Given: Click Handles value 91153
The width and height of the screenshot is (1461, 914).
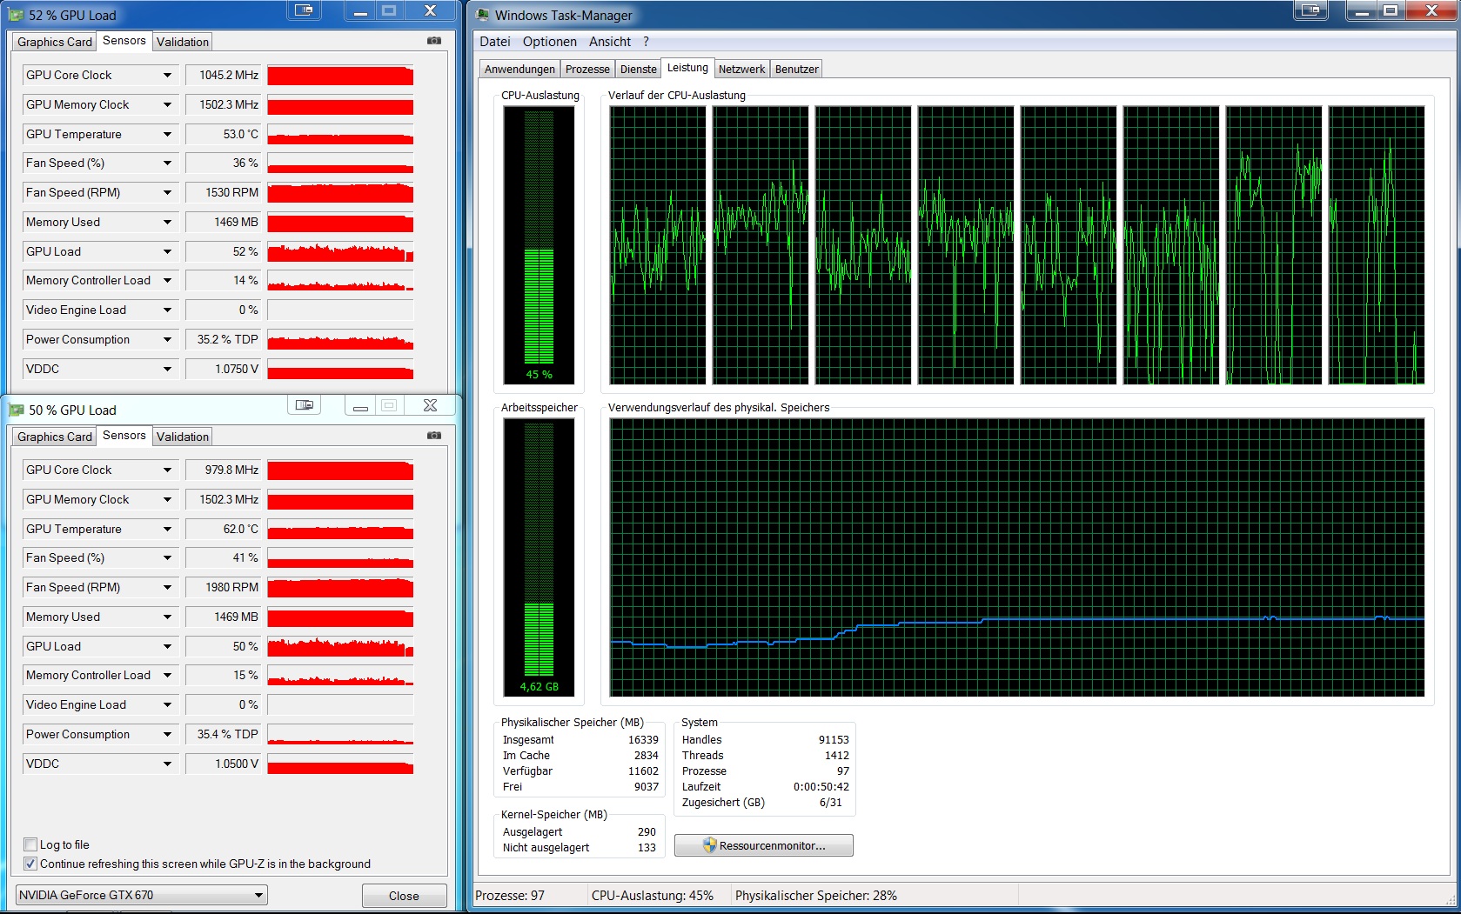Looking at the screenshot, I should point(834,740).
